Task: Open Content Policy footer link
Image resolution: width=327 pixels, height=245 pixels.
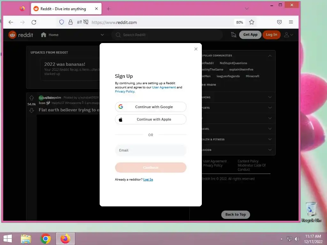Action: [248, 161]
